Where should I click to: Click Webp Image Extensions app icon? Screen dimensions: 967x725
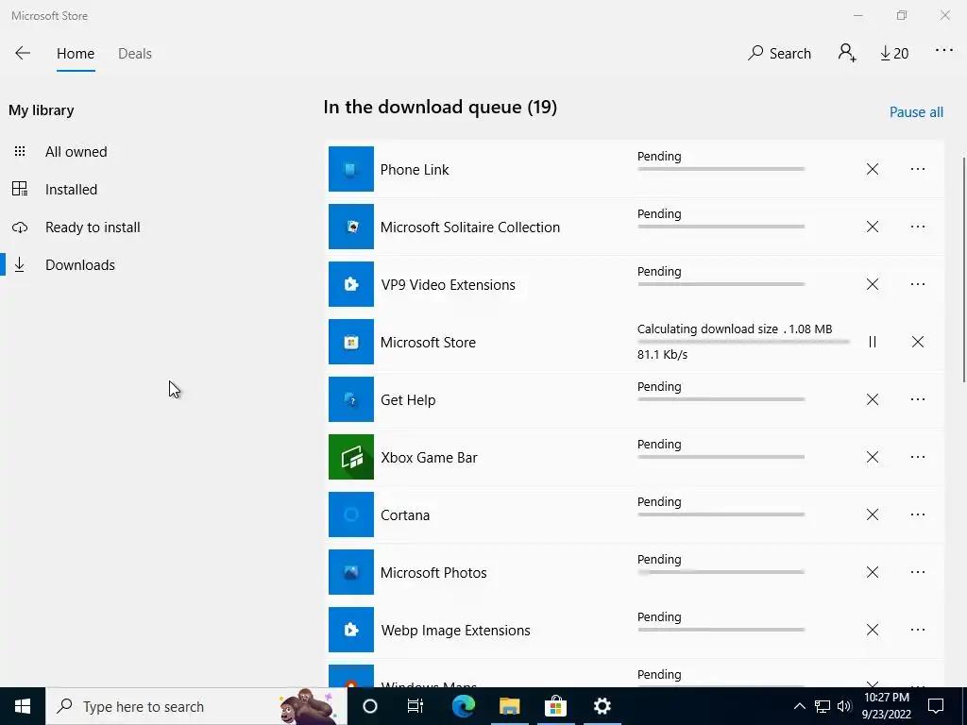[x=351, y=630]
